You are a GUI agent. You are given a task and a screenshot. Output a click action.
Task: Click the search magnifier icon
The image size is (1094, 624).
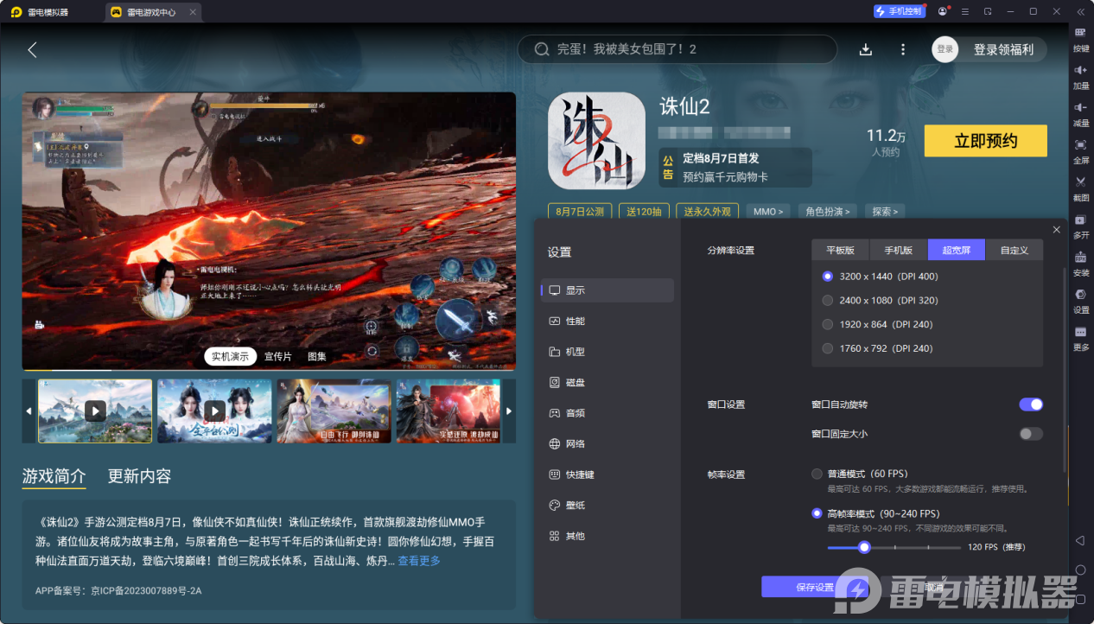click(x=542, y=49)
